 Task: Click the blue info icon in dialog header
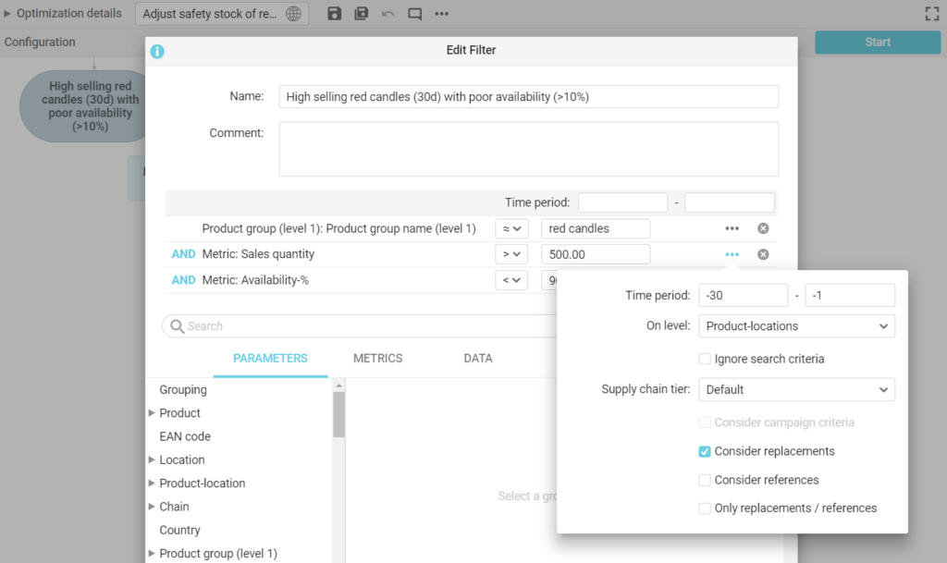pos(157,51)
